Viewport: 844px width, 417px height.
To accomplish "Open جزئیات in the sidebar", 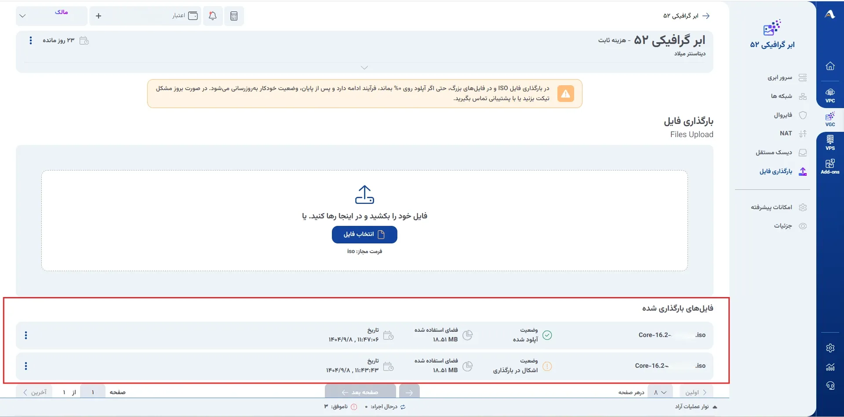I will coord(790,226).
